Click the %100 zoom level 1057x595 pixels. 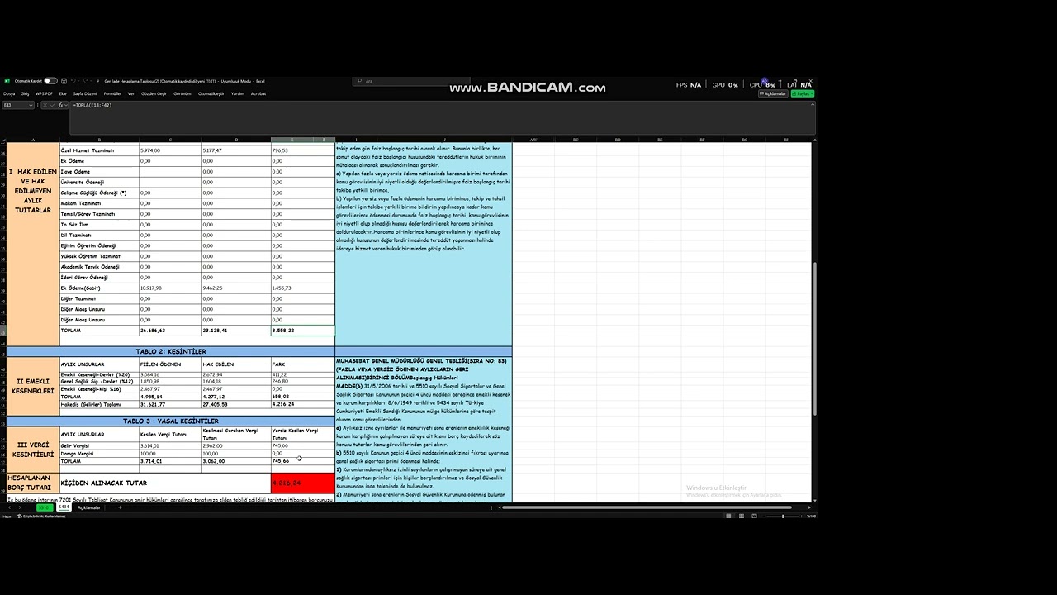(811, 516)
